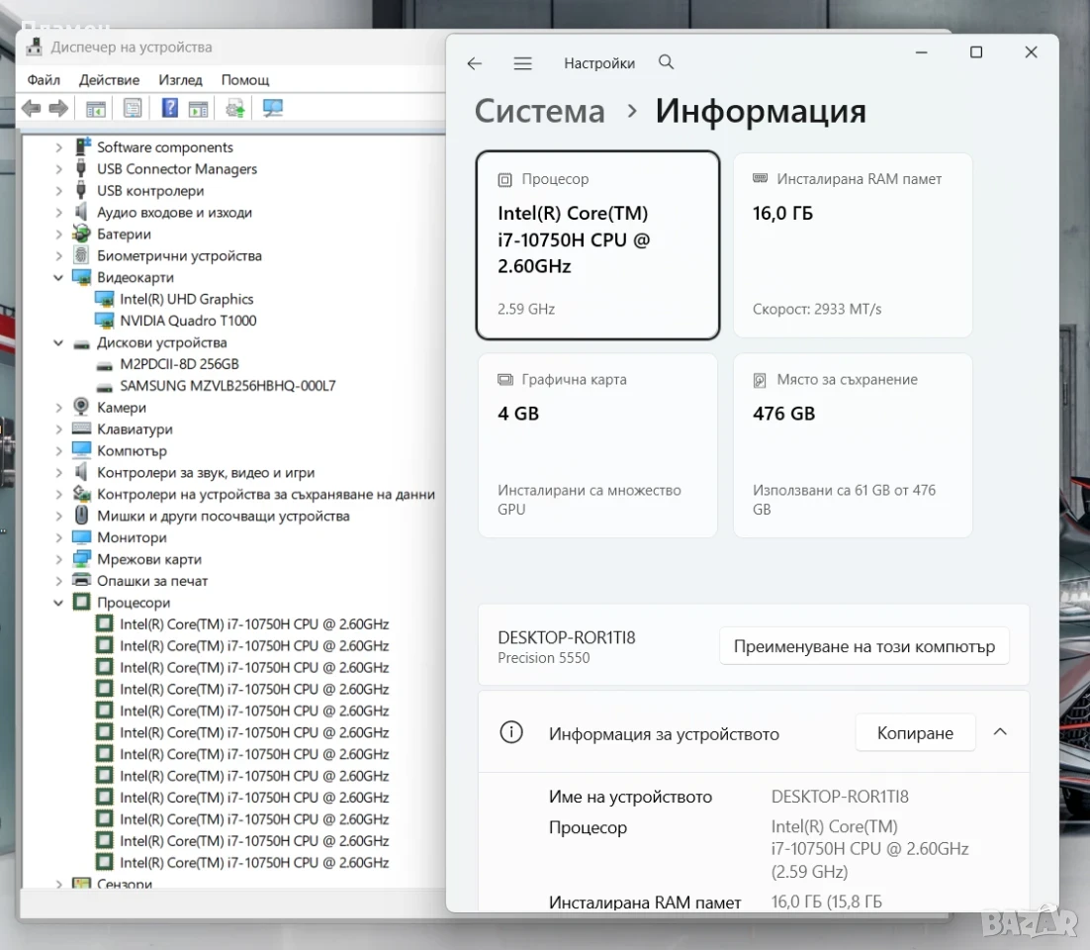Collapse the Видеокарти node
Image resolution: width=1090 pixels, height=950 pixels.
click(59, 277)
